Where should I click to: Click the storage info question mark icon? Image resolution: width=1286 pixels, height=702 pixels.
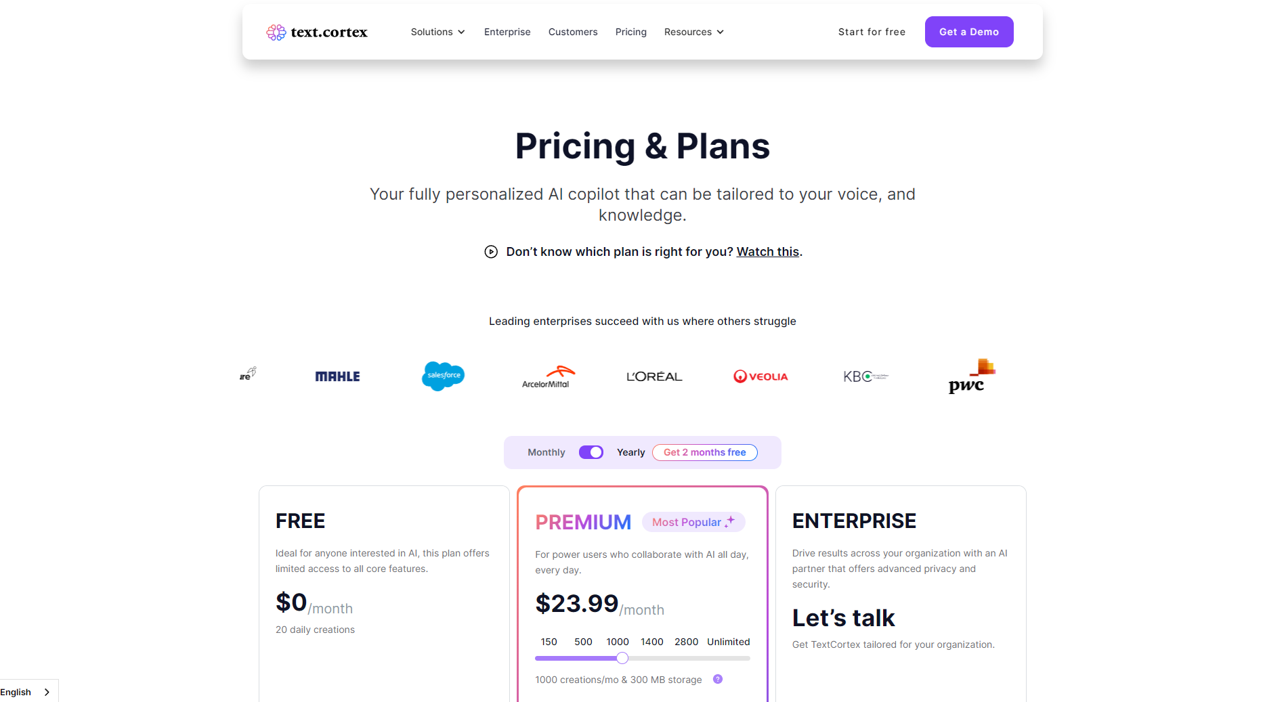pos(718,679)
